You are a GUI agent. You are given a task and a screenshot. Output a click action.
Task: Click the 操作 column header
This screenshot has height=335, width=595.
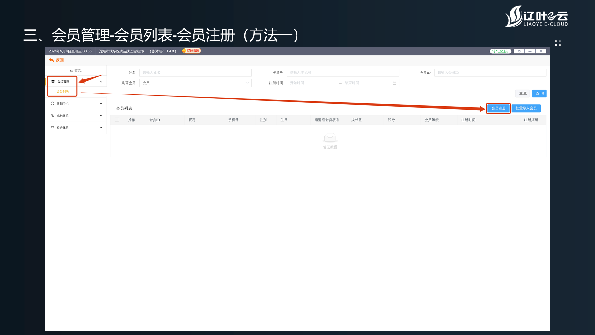pos(132,120)
